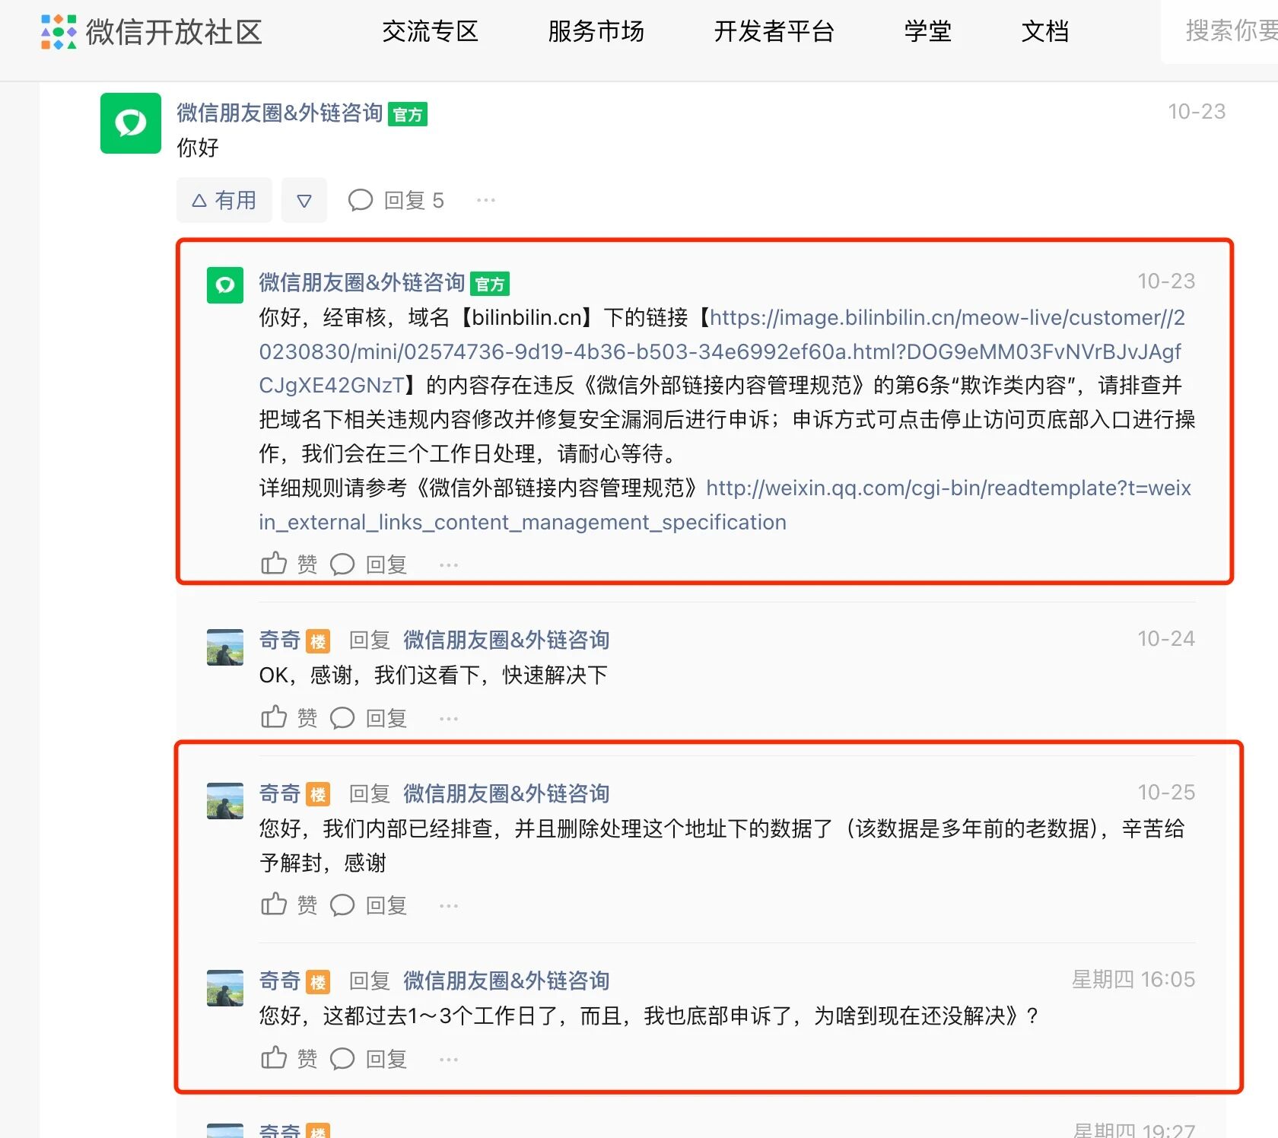
Task: Like the 10-25 '我们内部已经排查' comment
Action: point(274,904)
